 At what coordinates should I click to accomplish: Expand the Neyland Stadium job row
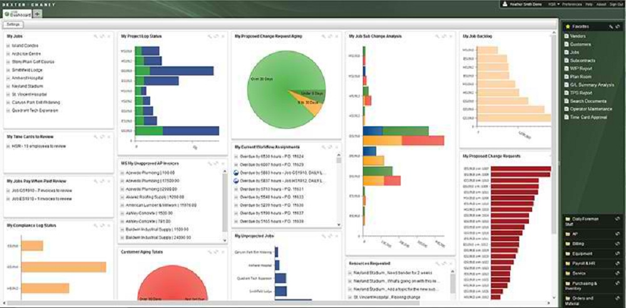pos(8,86)
